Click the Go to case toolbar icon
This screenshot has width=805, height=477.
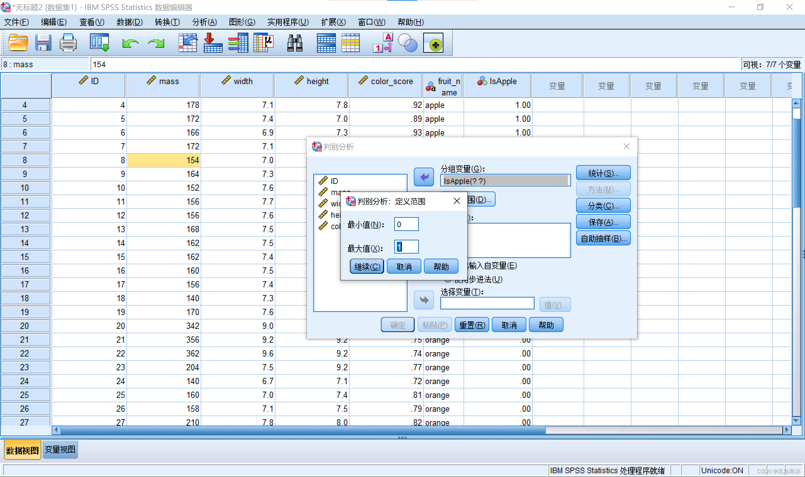pyautogui.click(x=188, y=43)
